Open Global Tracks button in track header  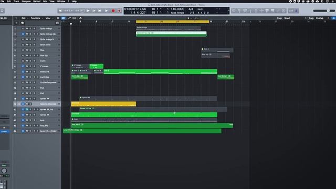point(57,23)
